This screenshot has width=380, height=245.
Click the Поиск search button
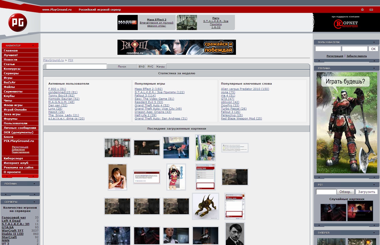tap(122, 66)
